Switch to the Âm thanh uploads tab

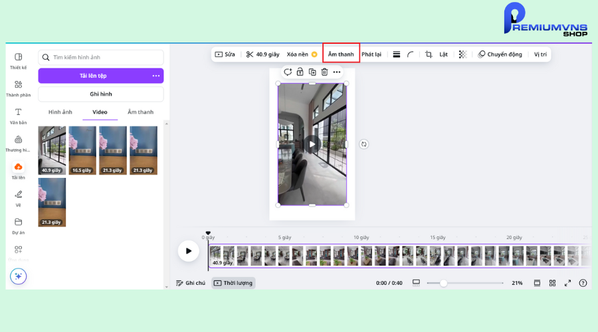coord(141,112)
